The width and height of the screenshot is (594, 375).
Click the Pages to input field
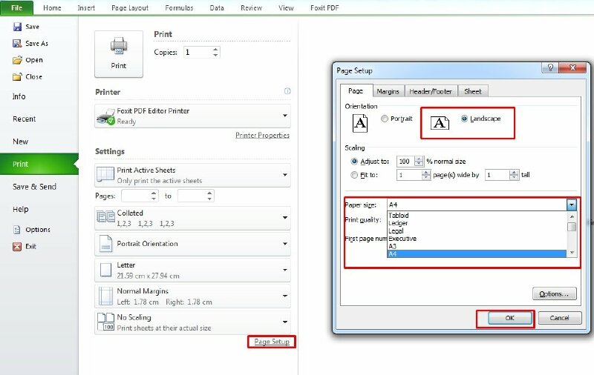[x=192, y=196]
